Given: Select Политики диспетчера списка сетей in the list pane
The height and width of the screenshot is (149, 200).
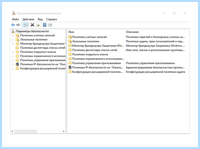Looking at the screenshot, I should click(95, 50).
